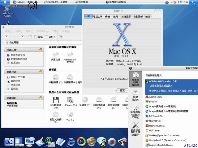Switch to the 進階 tab
Image resolution: width=198 pixels, height=148 pixels.
(x=116, y=16)
